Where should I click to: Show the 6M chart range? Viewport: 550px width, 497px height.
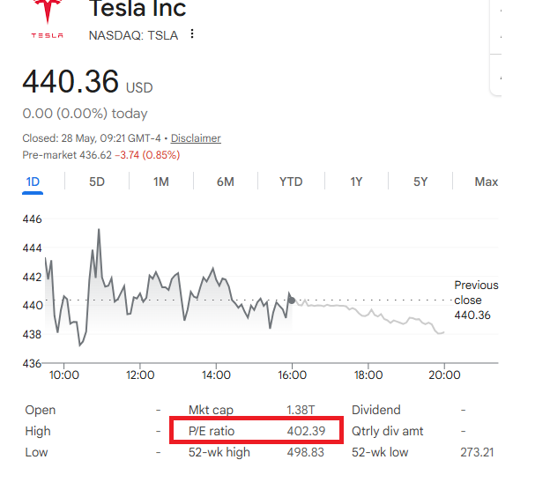225,182
